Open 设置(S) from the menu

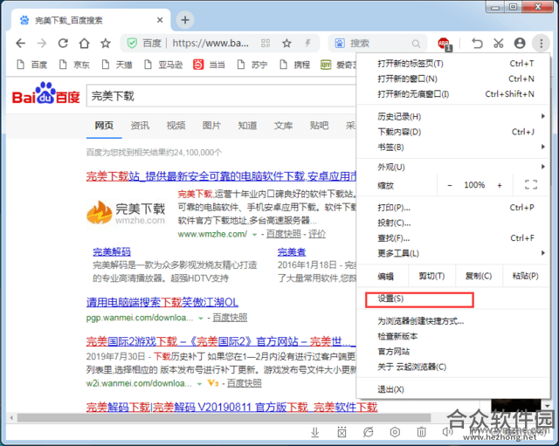[453, 298]
